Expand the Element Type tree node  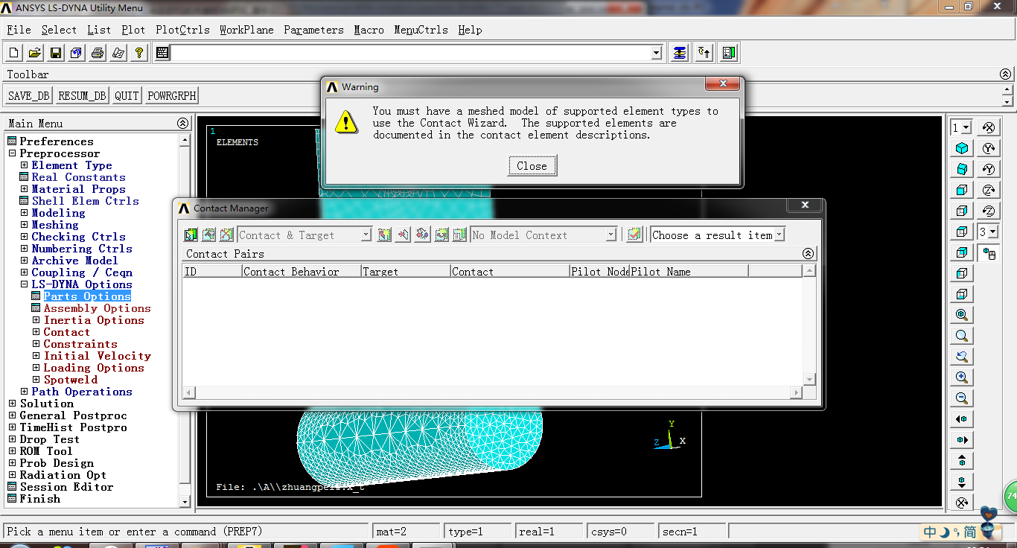coord(25,165)
